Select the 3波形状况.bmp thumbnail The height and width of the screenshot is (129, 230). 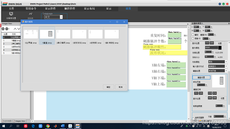coord(79,36)
